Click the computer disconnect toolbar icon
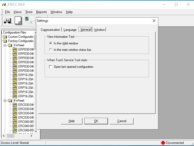The width and height of the screenshot is (194, 146). coord(28,20)
